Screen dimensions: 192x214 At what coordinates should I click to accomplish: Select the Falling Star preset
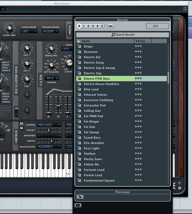(122, 111)
